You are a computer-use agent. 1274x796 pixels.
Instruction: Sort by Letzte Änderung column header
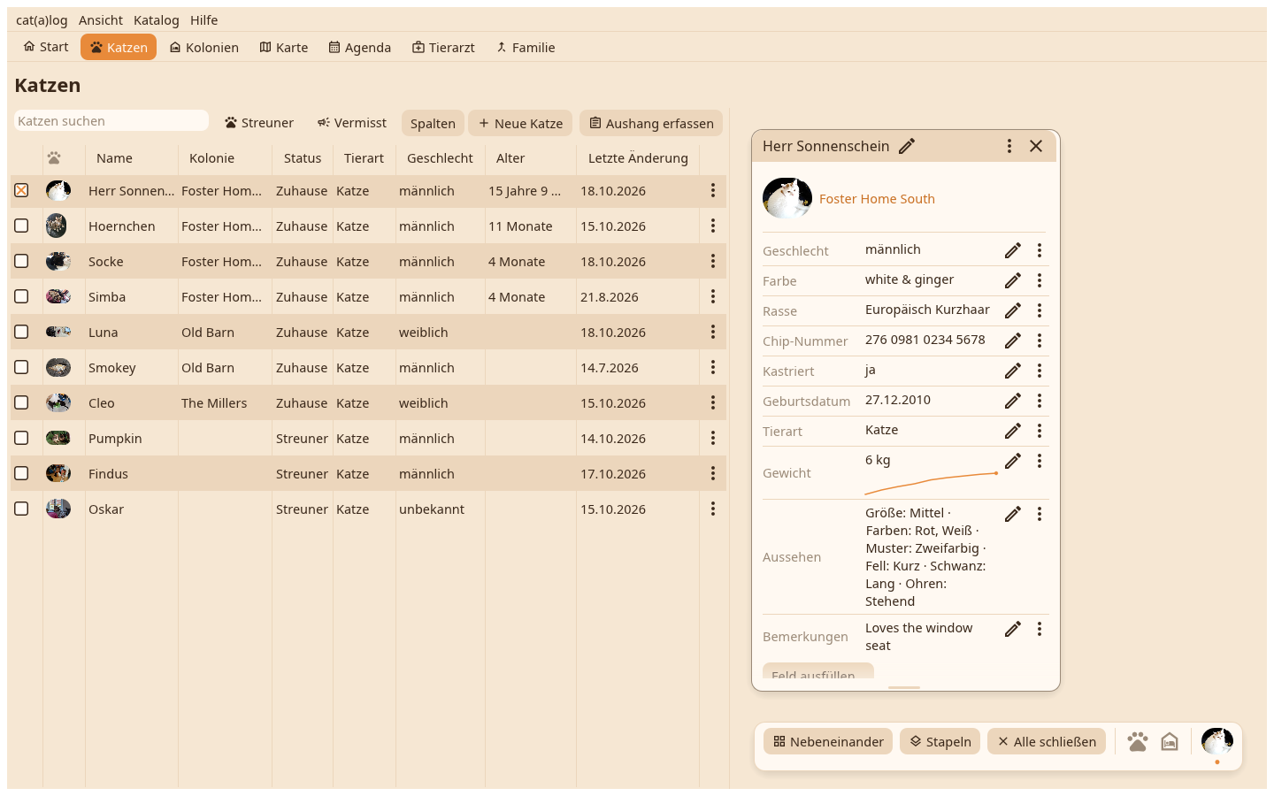click(638, 158)
